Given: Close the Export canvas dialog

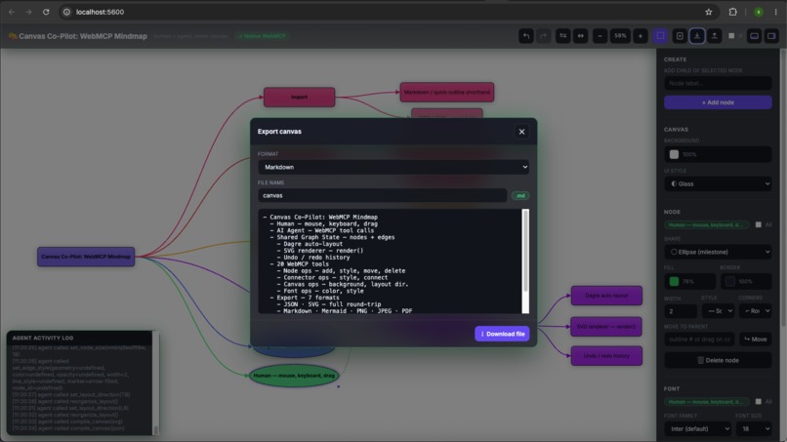Looking at the screenshot, I should [x=521, y=132].
